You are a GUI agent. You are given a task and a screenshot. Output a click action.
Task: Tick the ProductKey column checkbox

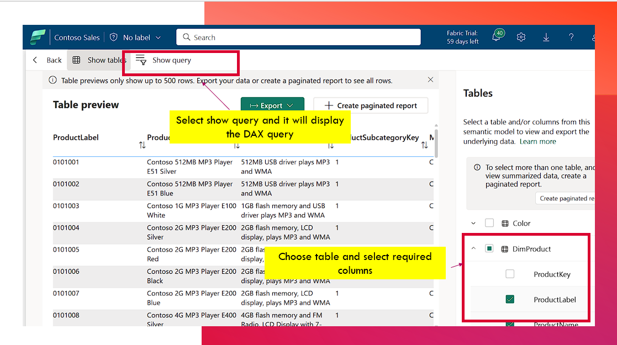tap(510, 274)
